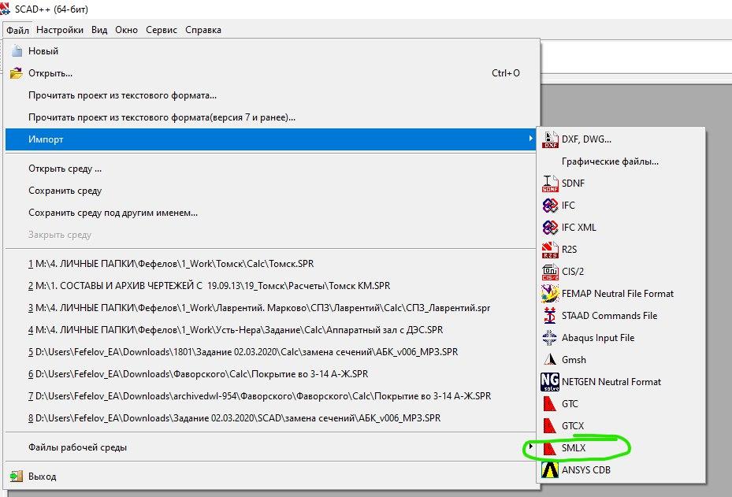The height and width of the screenshot is (497, 732).
Task: Click the SDNF format icon
Action: tap(550, 184)
